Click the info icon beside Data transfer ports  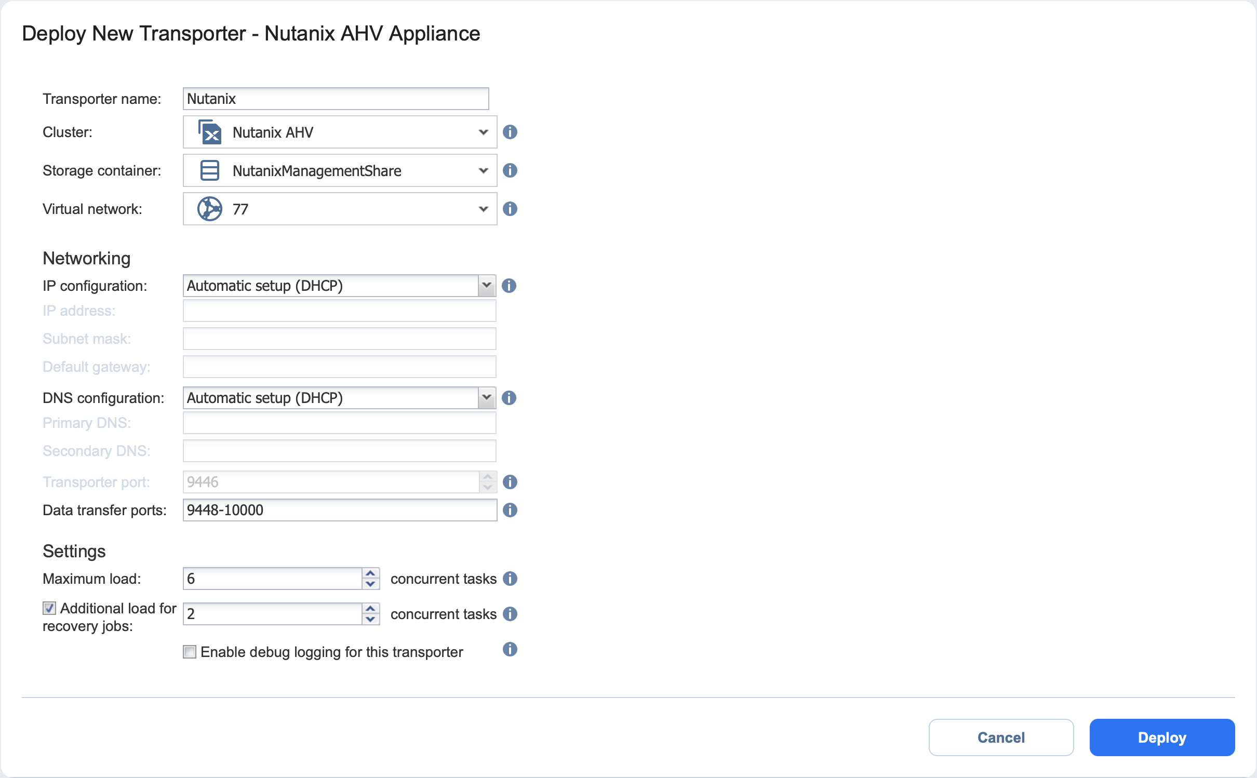(x=510, y=510)
